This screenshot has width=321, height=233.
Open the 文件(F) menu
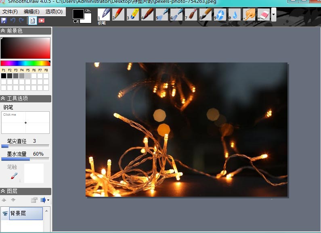tap(10, 12)
